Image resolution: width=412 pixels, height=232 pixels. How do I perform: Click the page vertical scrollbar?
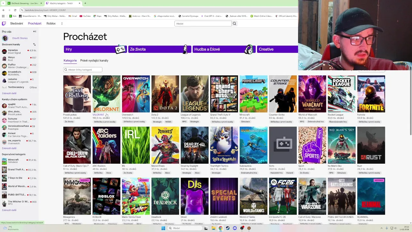pos(410,103)
